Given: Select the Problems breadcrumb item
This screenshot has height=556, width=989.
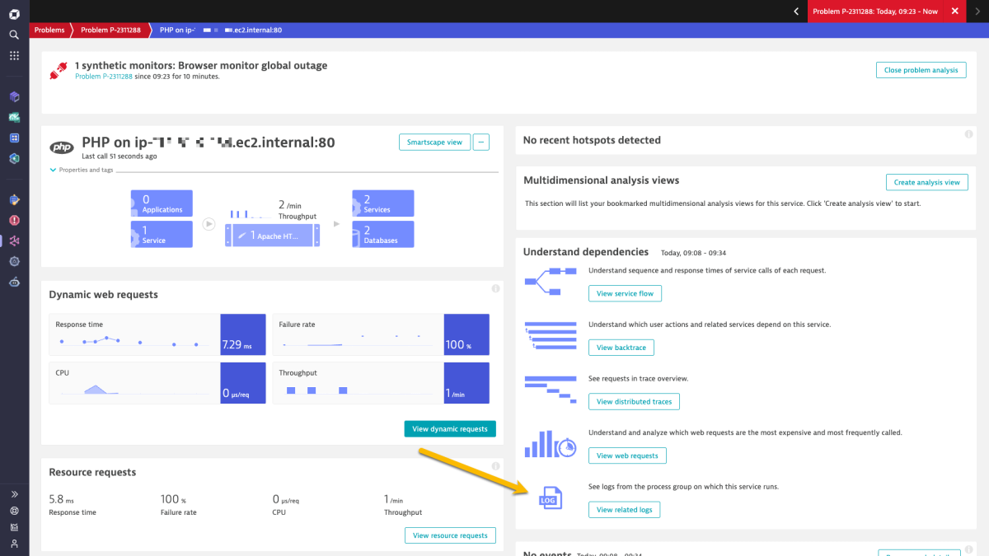Looking at the screenshot, I should click(49, 30).
